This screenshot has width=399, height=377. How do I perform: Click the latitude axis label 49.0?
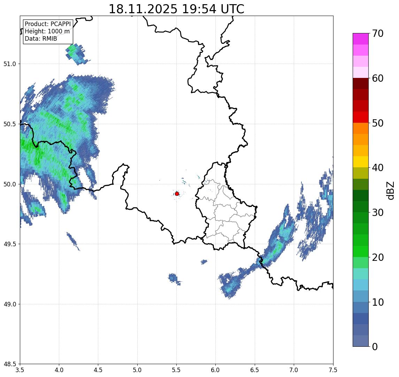coord(10,304)
